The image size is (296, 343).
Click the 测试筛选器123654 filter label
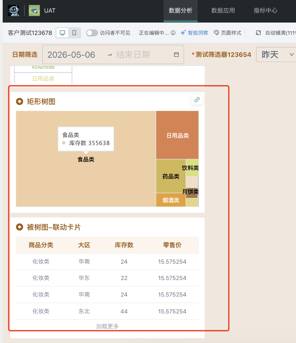point(223,55)
